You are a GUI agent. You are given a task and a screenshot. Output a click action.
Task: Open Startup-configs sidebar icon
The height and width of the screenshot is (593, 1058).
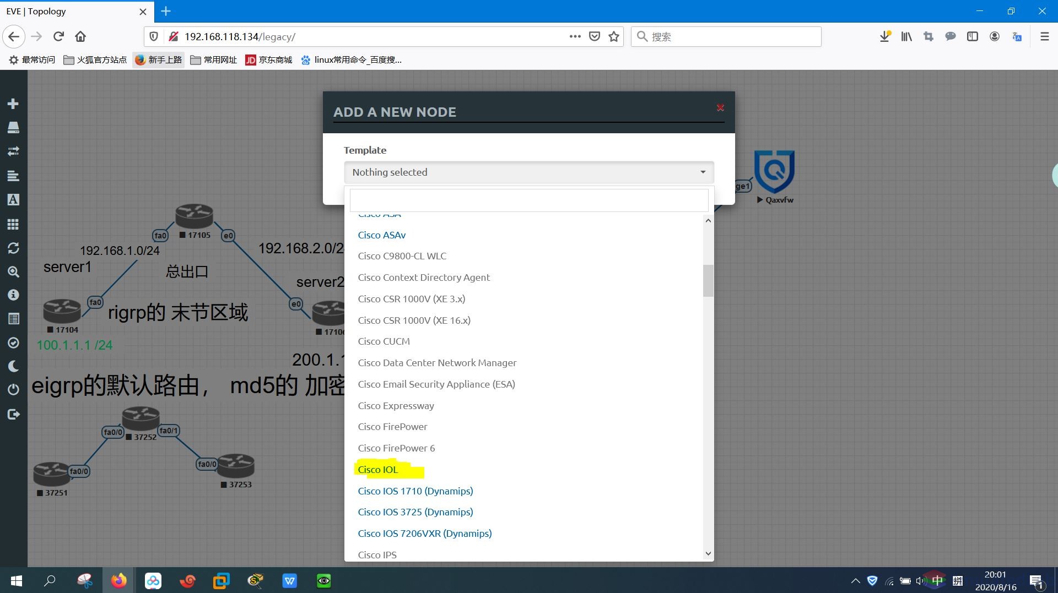13,176
